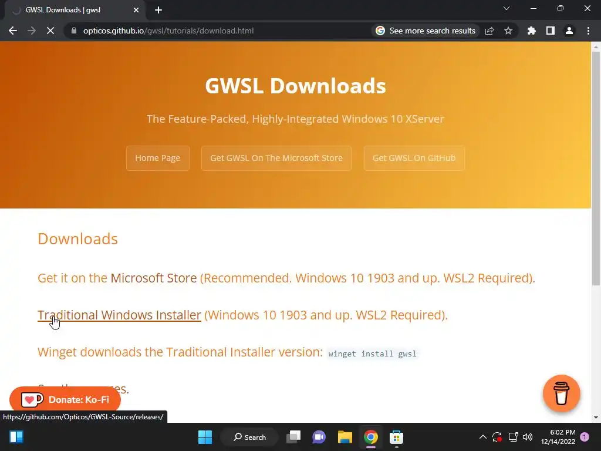
Task: Open Task View on taskbar
Action: 293,437
